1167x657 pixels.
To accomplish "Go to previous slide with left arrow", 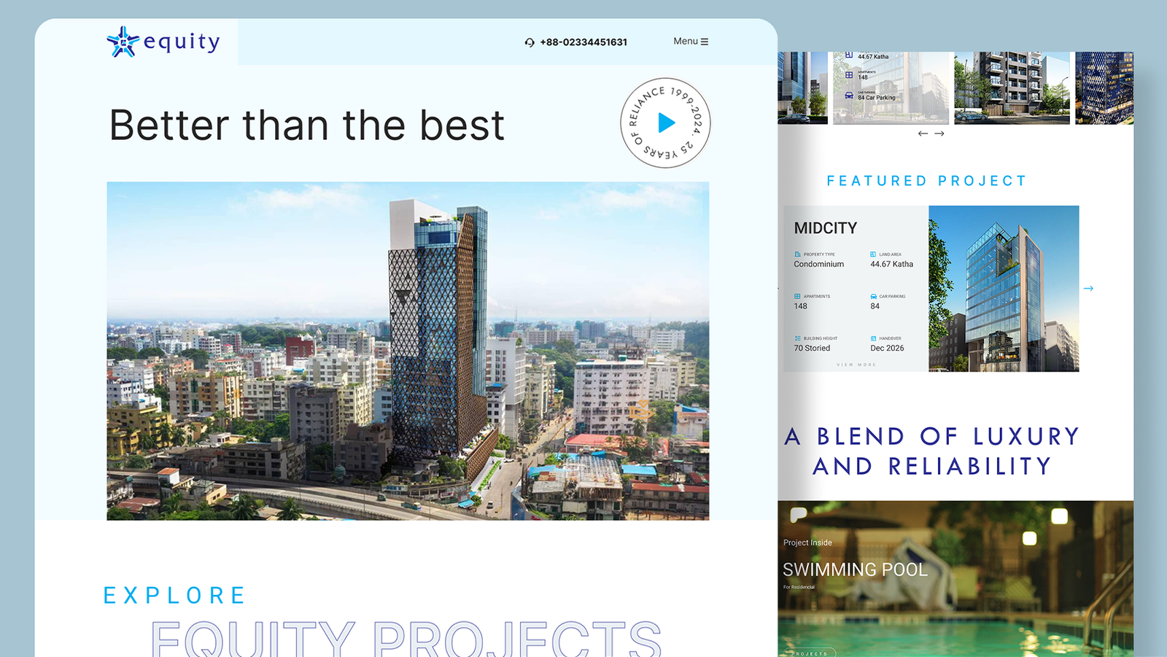I will coord(923,133).
